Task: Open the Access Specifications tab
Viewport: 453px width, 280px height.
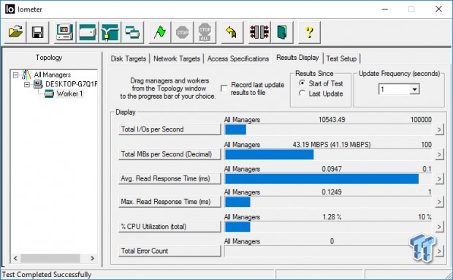Action: 238,58
